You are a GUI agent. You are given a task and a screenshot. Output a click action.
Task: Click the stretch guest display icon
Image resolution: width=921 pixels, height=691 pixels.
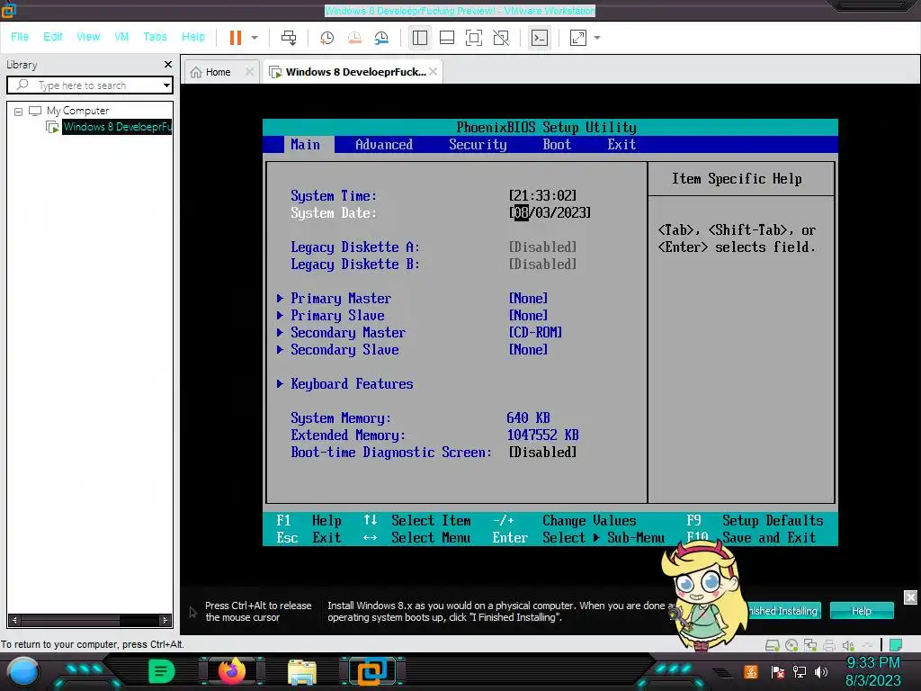[x=578, y=38]
